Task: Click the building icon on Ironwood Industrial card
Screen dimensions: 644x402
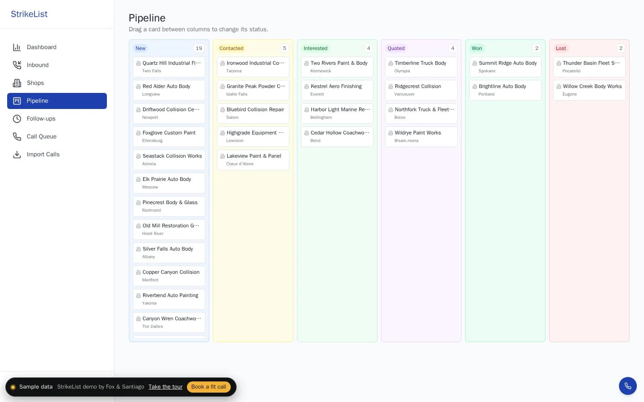Action: 222,63
